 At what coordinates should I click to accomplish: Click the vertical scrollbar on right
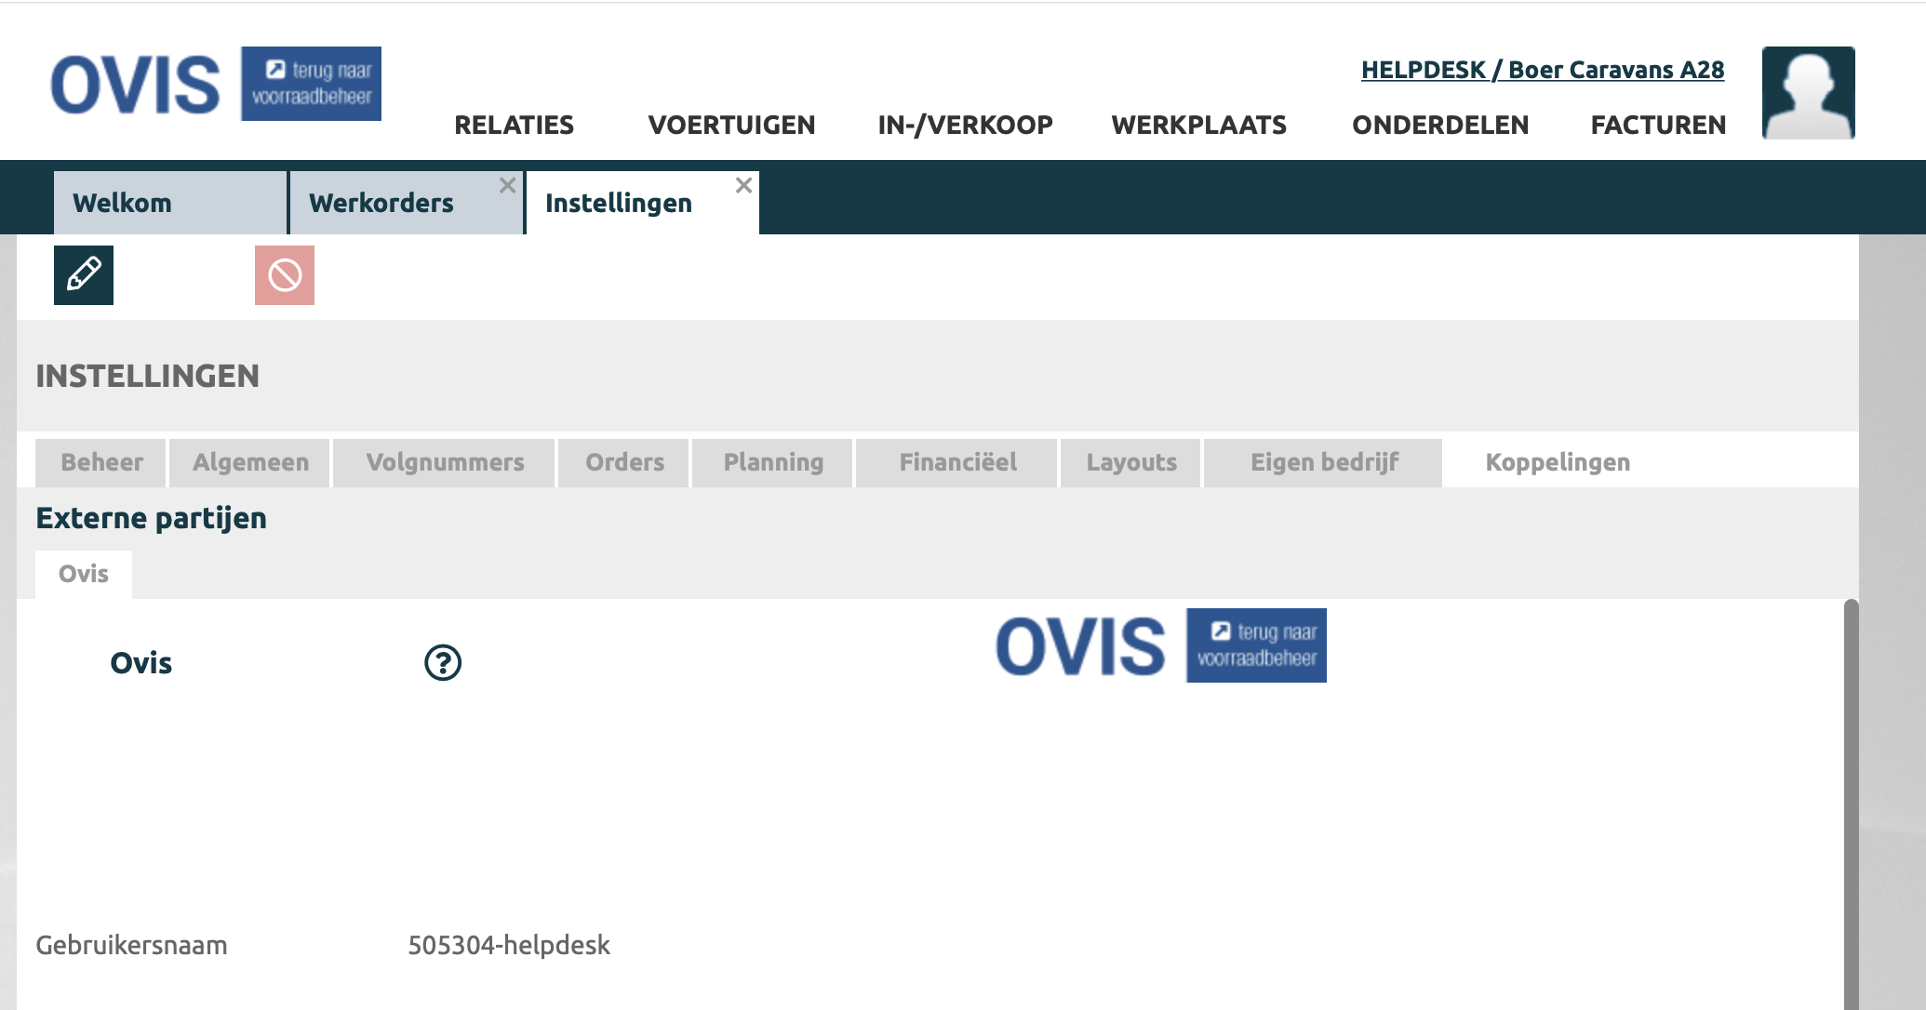pyautogui.click(x=1851, y=800)
